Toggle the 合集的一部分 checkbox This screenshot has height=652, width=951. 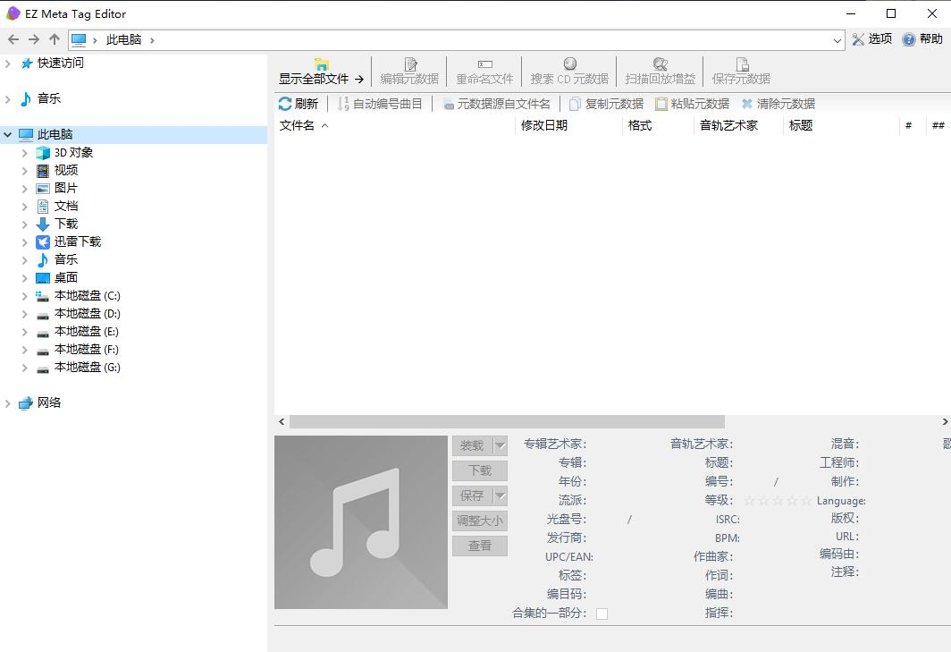[x=602, y=614]
